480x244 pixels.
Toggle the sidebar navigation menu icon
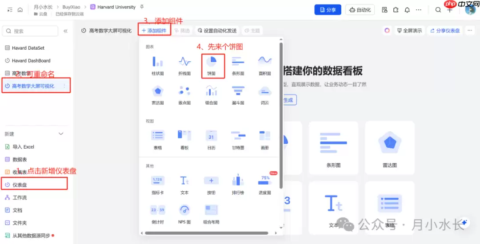tap(10, 10)
